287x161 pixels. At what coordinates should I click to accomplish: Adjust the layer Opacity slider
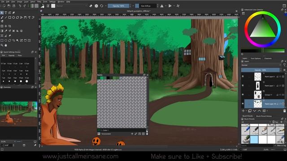click(x=260, y=70)
